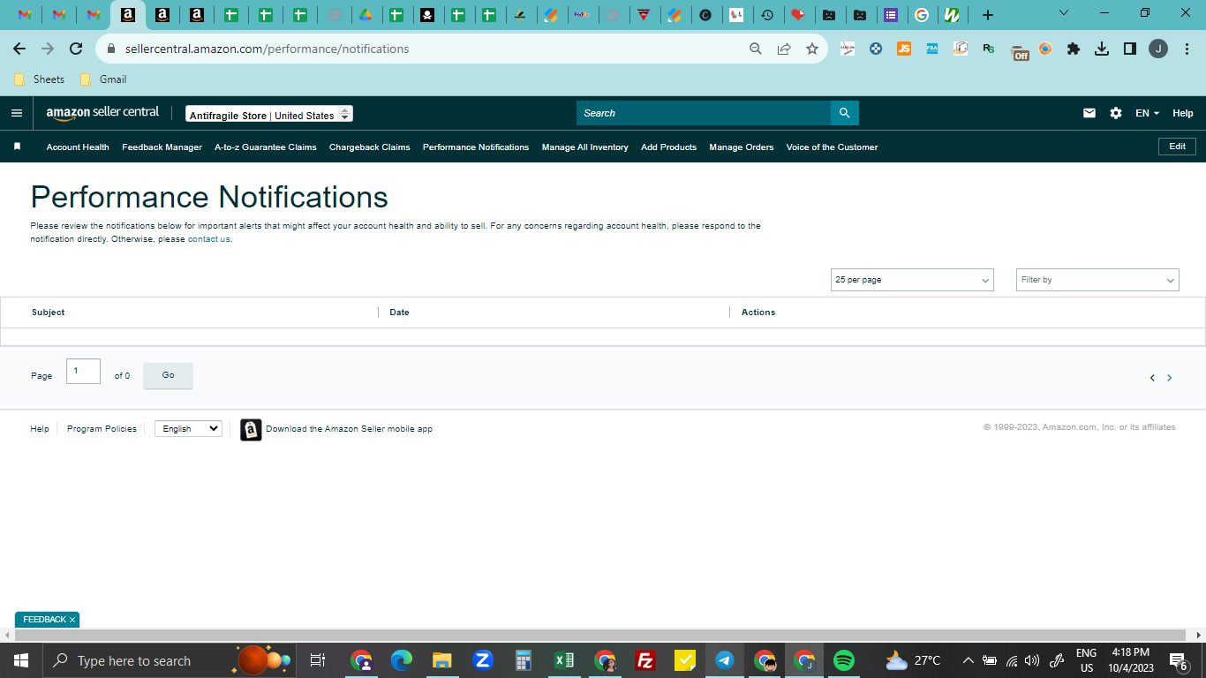The height and width of the screenshot is (678, 1206).
Task: Open the Help link in the footer
Action: coord(40,429)
